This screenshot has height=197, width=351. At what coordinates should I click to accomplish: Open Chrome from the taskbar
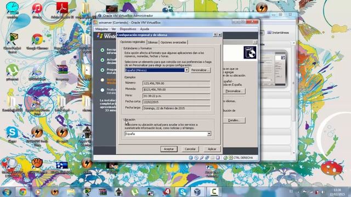pyautogui.click(x=22, y=192)
